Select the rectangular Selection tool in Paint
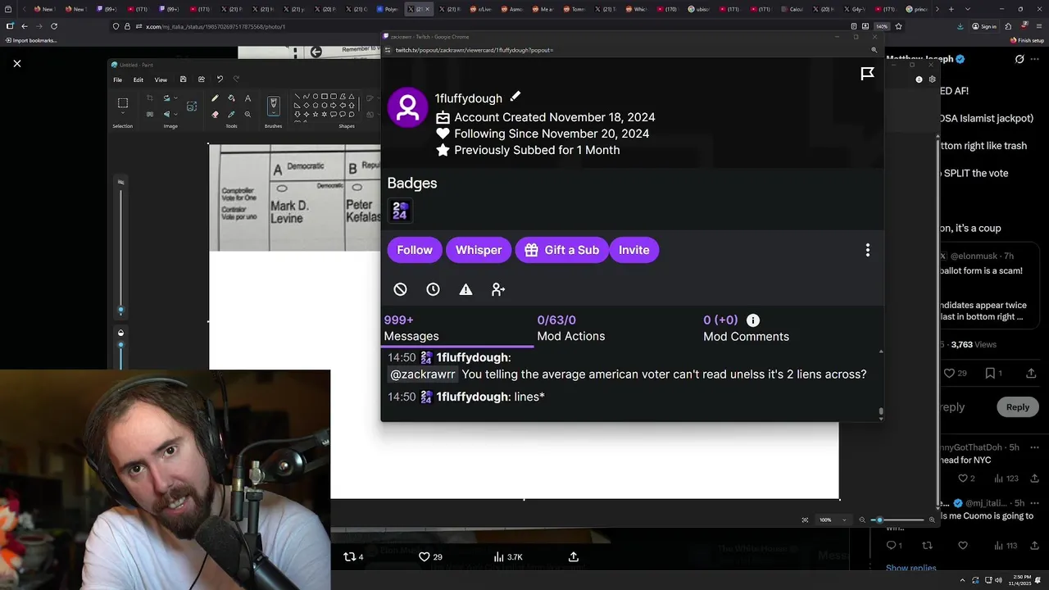Screen dimensions: 1049x590 [123, 103]
